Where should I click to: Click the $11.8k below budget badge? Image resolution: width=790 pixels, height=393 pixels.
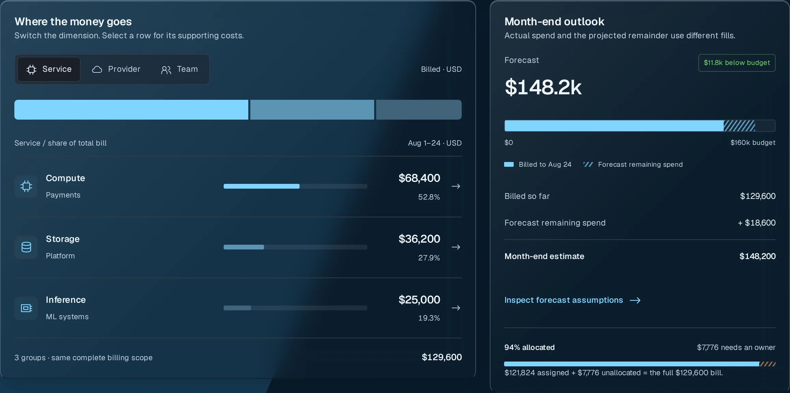737,63
